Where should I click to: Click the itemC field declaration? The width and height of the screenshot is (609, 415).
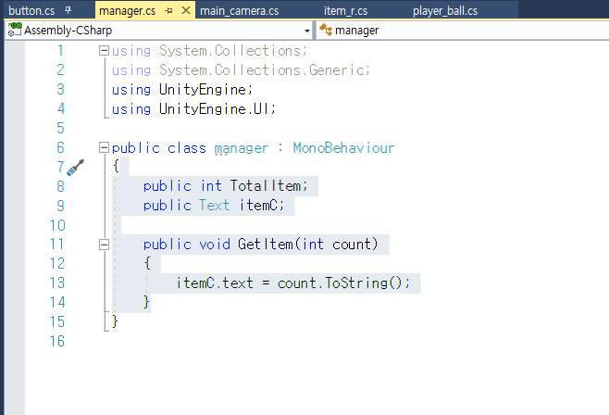(258, 205)
